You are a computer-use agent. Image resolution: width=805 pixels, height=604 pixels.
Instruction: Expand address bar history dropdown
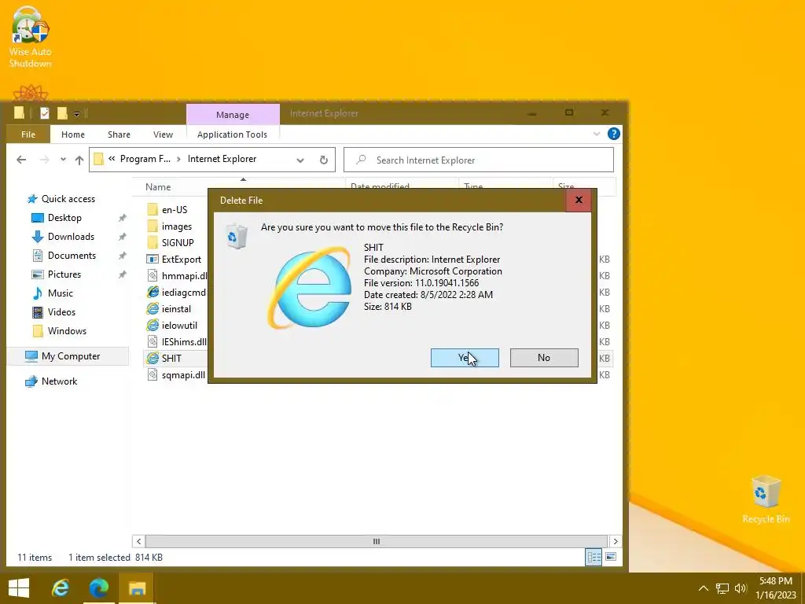(300, 160)
